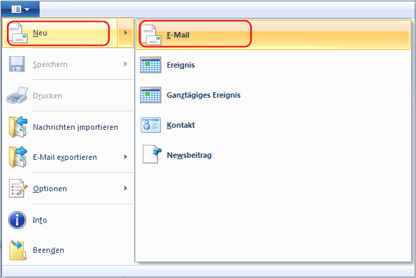
Task: Click the Nachrichten importieren folder icon
Action: 18,127
